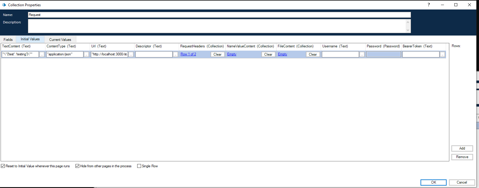Click the Password (Password) column header
The image size is (479, 188).
(383, 46)
